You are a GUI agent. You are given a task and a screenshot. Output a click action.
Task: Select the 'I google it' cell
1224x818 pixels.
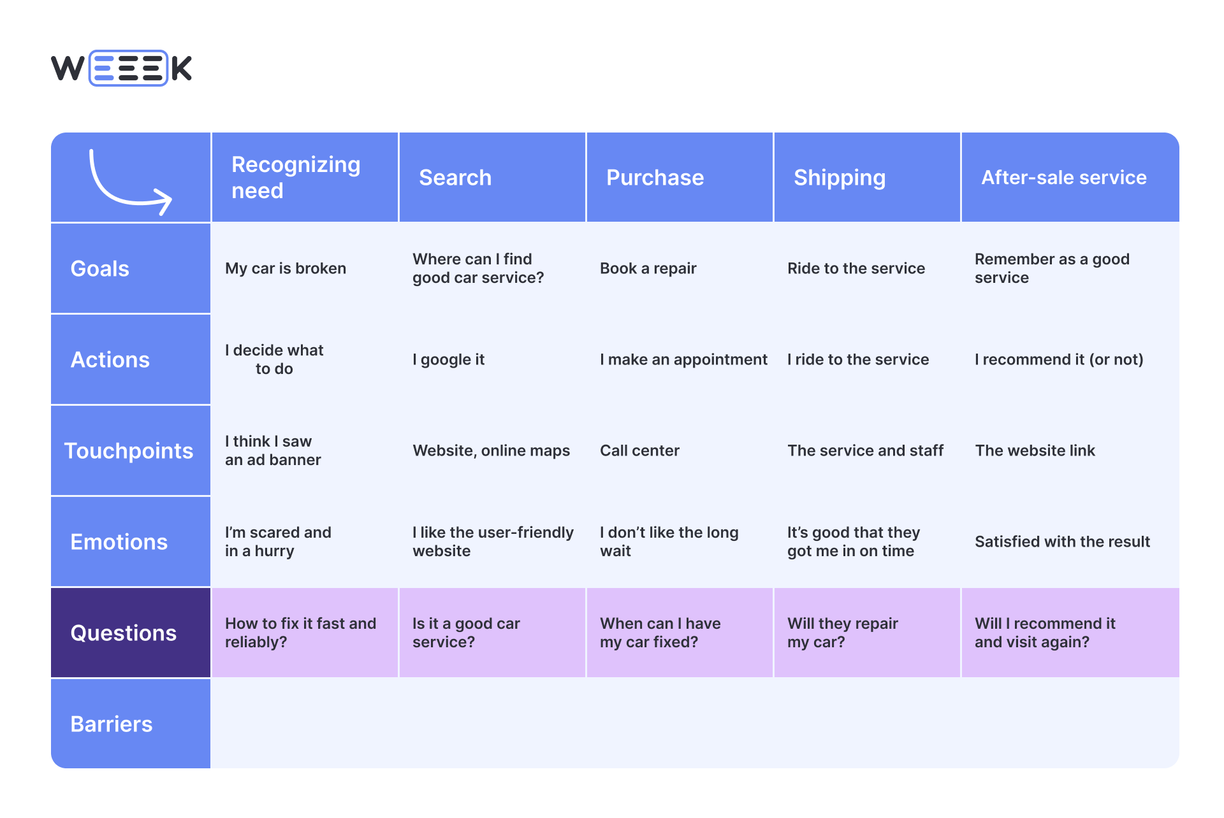[449, 359]
